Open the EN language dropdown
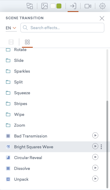The width and height of the screenshot is (110, 190). pos(11,28)
